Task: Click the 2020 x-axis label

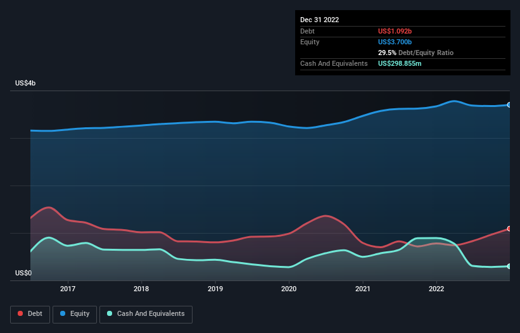Action: click(289, 289)
